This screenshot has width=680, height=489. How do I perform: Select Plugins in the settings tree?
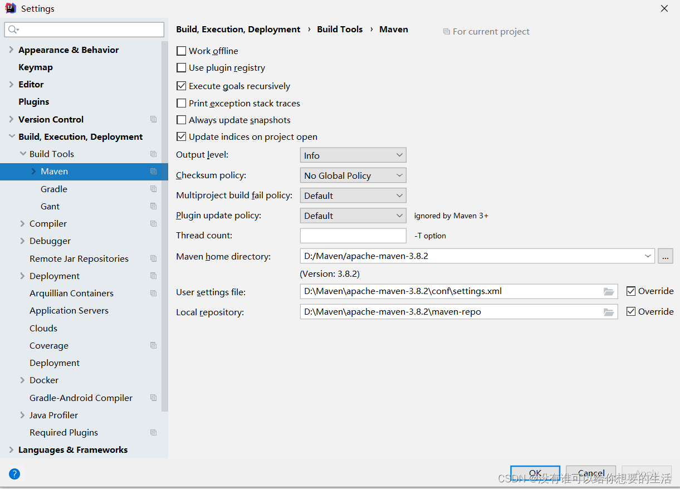pyautogui.click(x=34, y=101)
